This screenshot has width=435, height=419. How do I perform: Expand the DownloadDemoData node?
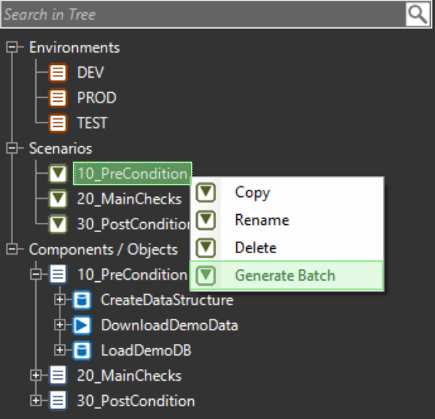click(x=60, y=325)
